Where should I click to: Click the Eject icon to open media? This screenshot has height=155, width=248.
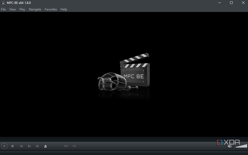click(45, 146)
